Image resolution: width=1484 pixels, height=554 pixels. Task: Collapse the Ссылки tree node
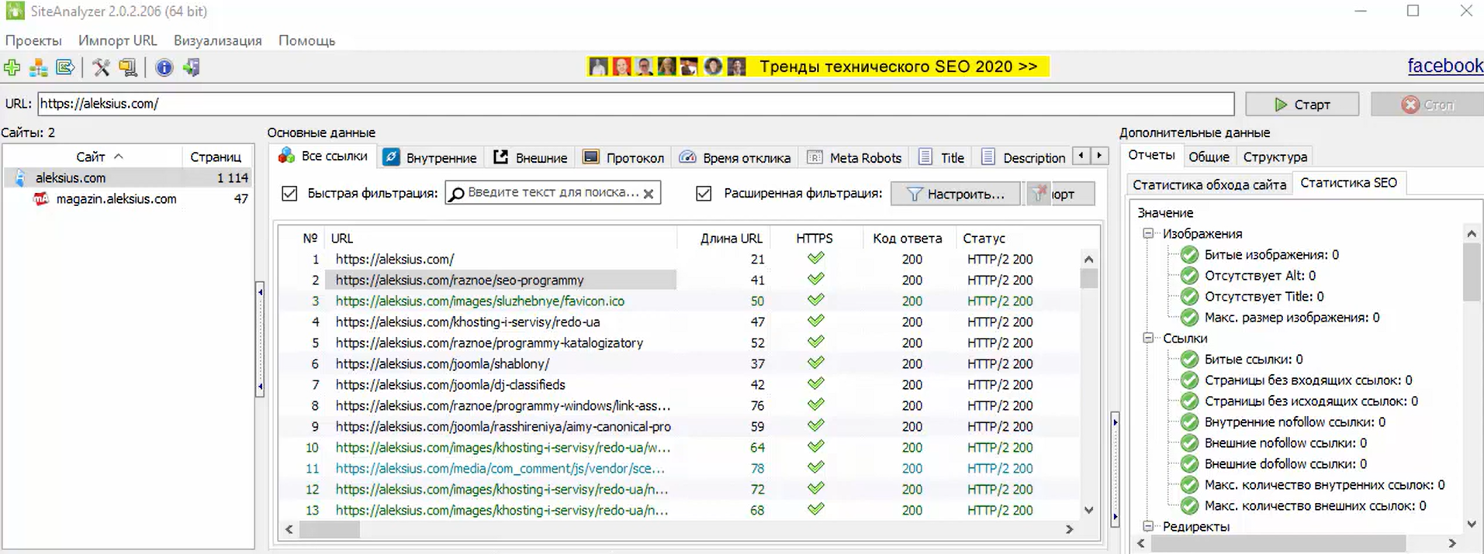[1148, 339]
